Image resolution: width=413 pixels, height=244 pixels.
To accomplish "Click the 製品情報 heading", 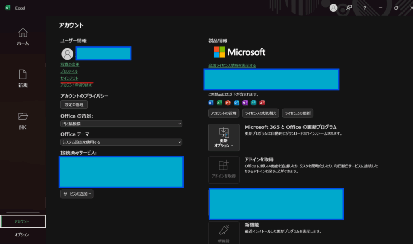I will 218,41.
